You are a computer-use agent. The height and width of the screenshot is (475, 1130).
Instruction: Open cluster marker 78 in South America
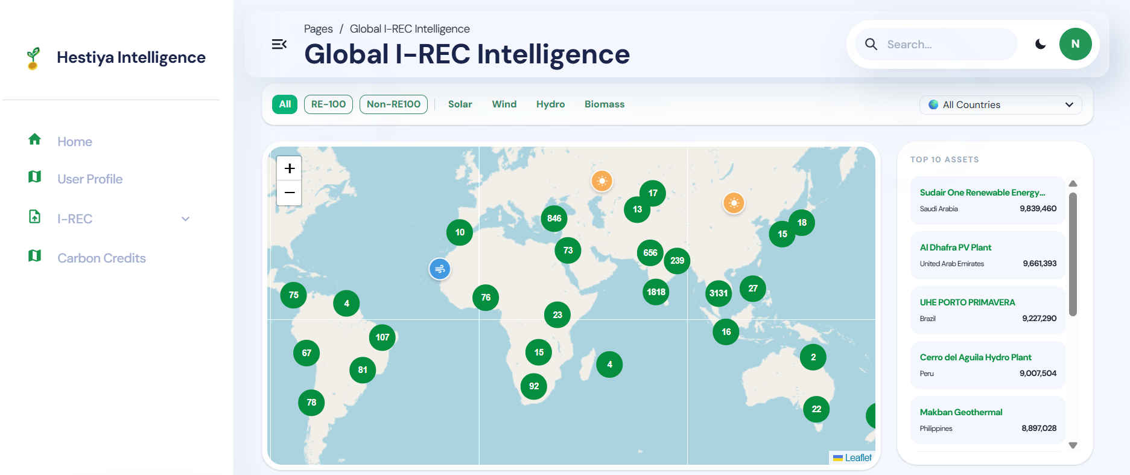(311, 403)
